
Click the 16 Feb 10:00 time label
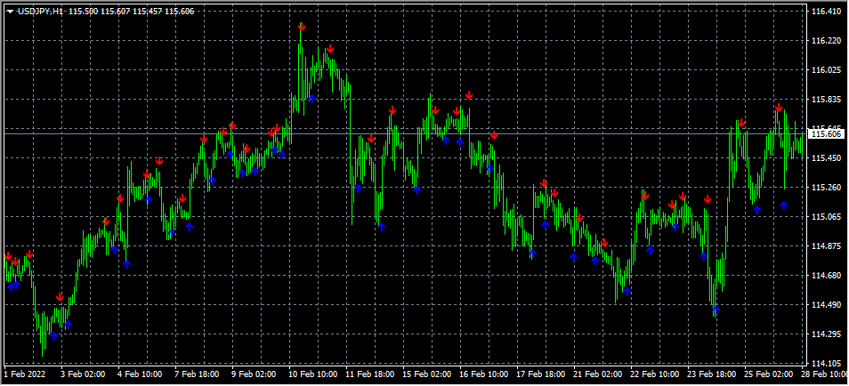[484, 374]
